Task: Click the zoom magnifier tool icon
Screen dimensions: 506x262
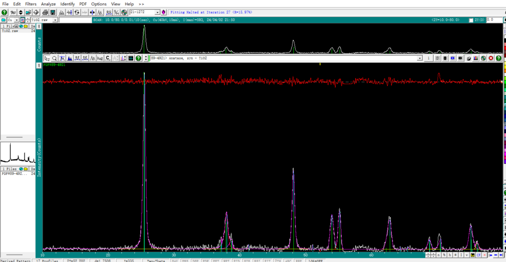Action: click(x=54, y=58)
